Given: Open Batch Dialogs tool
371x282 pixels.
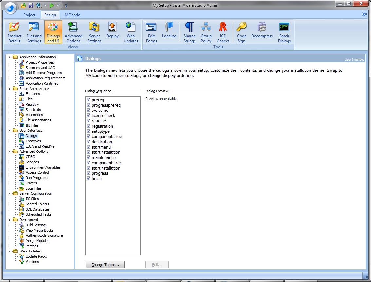Looking at the screenshot, I should coord(284,32).
